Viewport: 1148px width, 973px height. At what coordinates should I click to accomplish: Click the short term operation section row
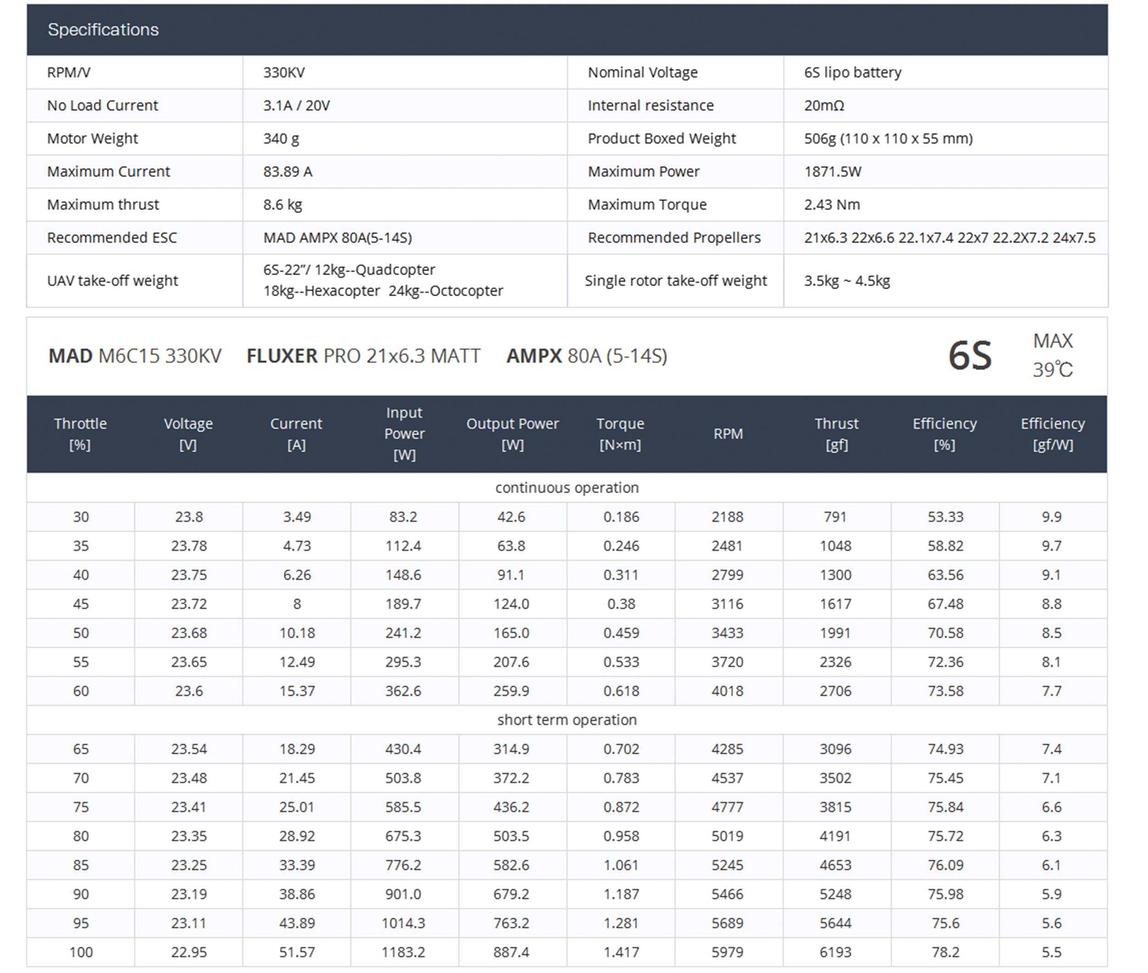point(567,720)
